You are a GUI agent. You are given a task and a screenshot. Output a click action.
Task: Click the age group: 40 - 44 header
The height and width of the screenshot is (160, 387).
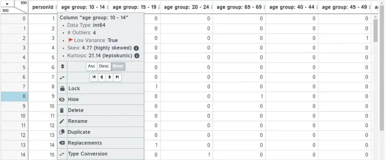pyautogui.click(x=292, y=7)
